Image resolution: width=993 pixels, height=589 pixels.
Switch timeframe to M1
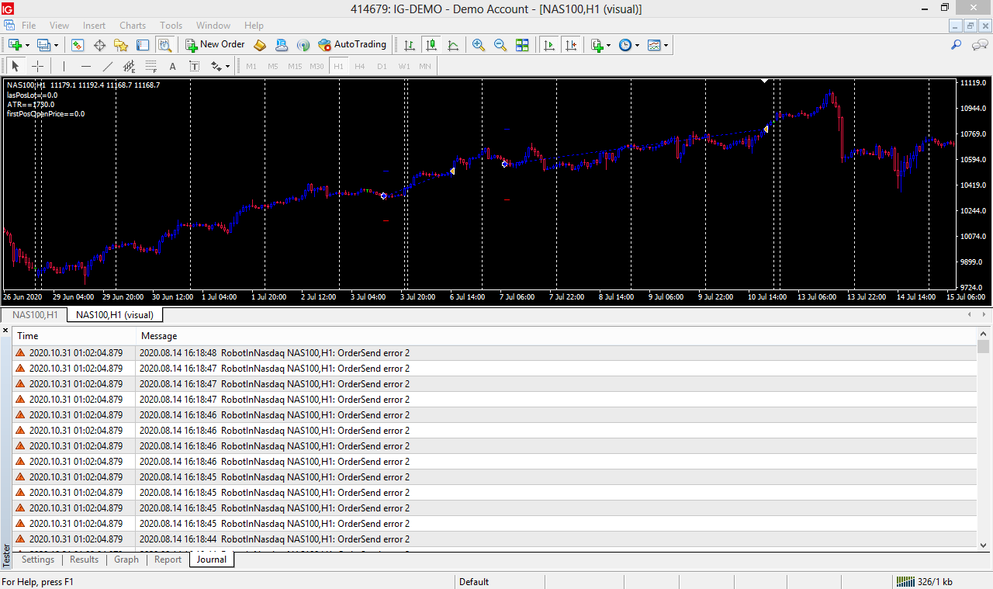click(251, 66)
